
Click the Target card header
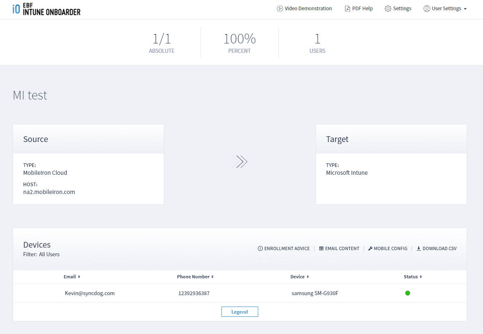tap(391, 139)
